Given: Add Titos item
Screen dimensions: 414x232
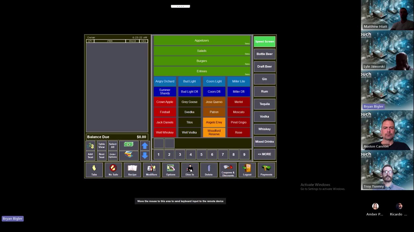Looking at the screenshot, I should (x=190, y=122).
